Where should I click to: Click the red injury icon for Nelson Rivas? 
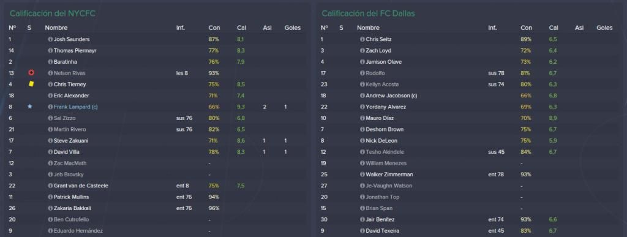click(x=31, y=73)
